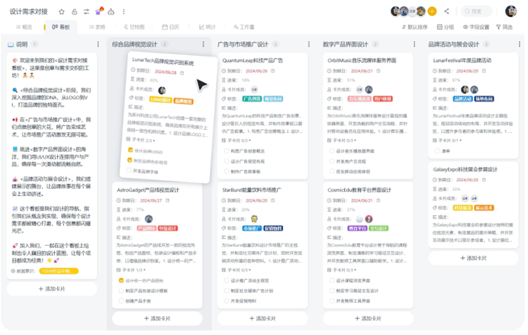Open the GalaxyExpo科技展会参展设计 card title
This screenshot has width=528, height=335.
pyautogui.click(x=465, y=169)
